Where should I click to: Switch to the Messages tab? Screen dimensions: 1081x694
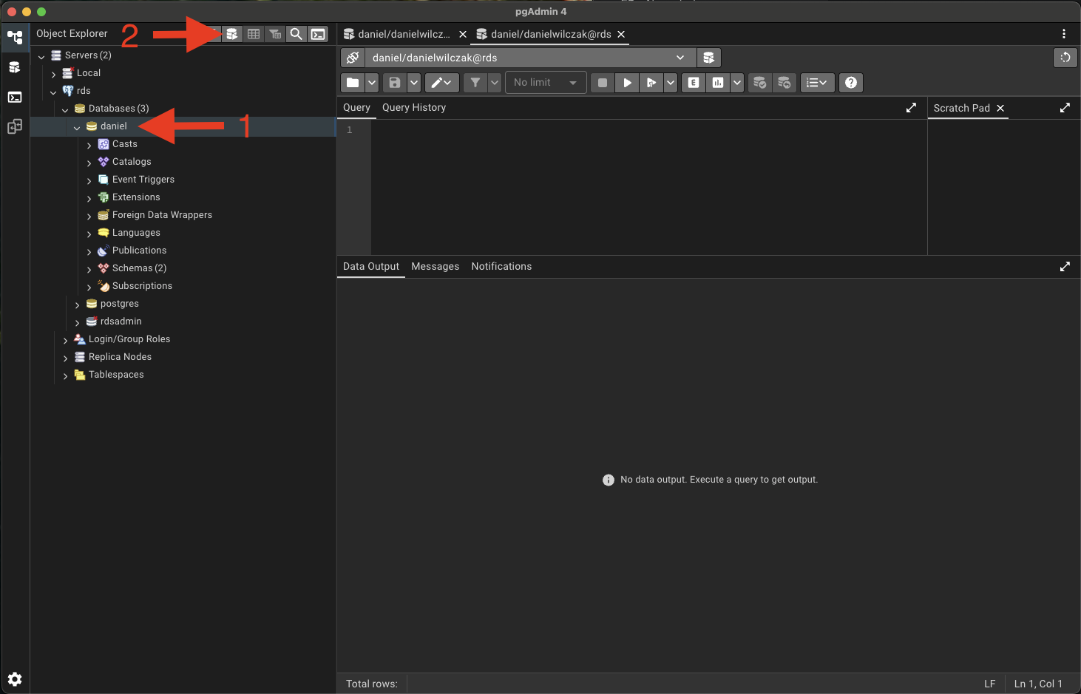click(x=435, y=267)
